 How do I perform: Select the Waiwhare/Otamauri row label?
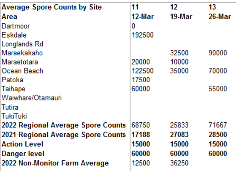click(32, 98)
